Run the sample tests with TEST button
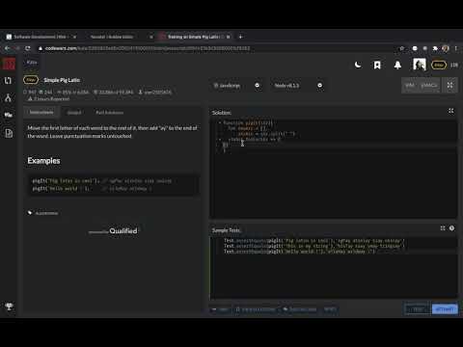The image size is (463, 347). [x=417, y=309]
